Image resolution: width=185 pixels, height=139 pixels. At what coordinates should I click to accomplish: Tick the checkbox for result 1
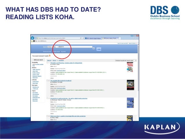pos(47,63)
